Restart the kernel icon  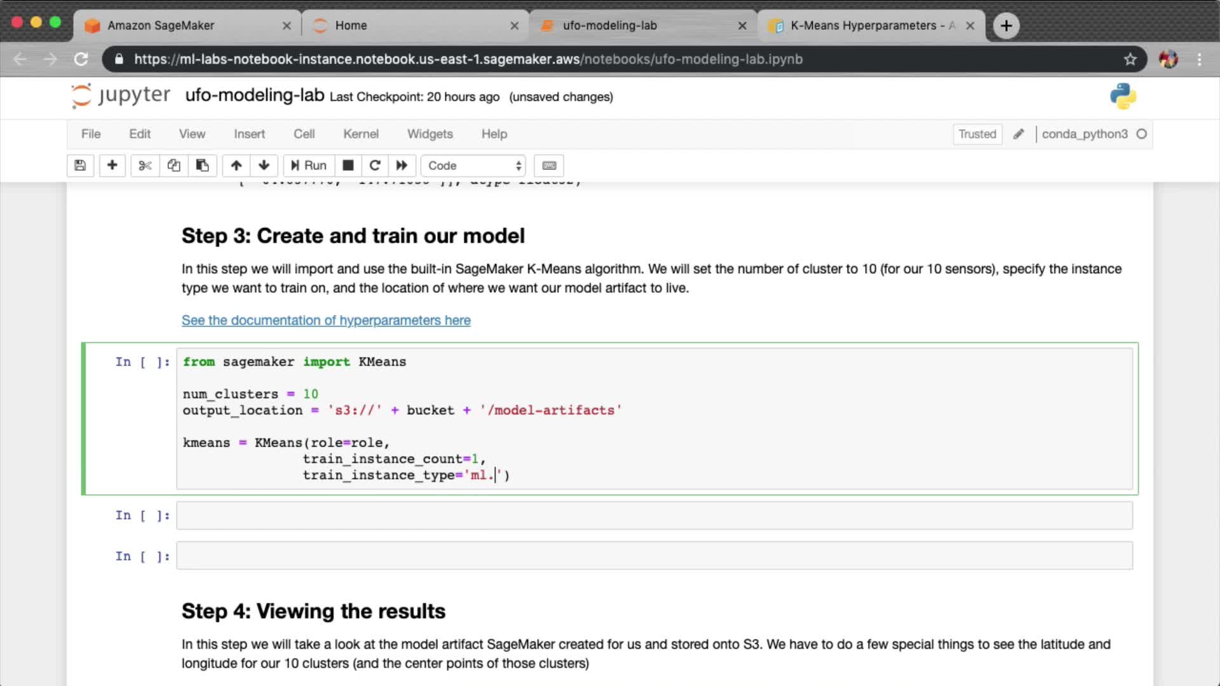tap(375, 166)
